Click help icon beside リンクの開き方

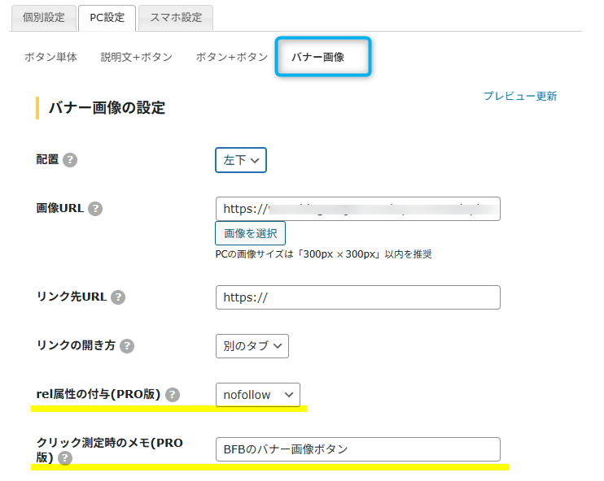(x=127, y=346)
